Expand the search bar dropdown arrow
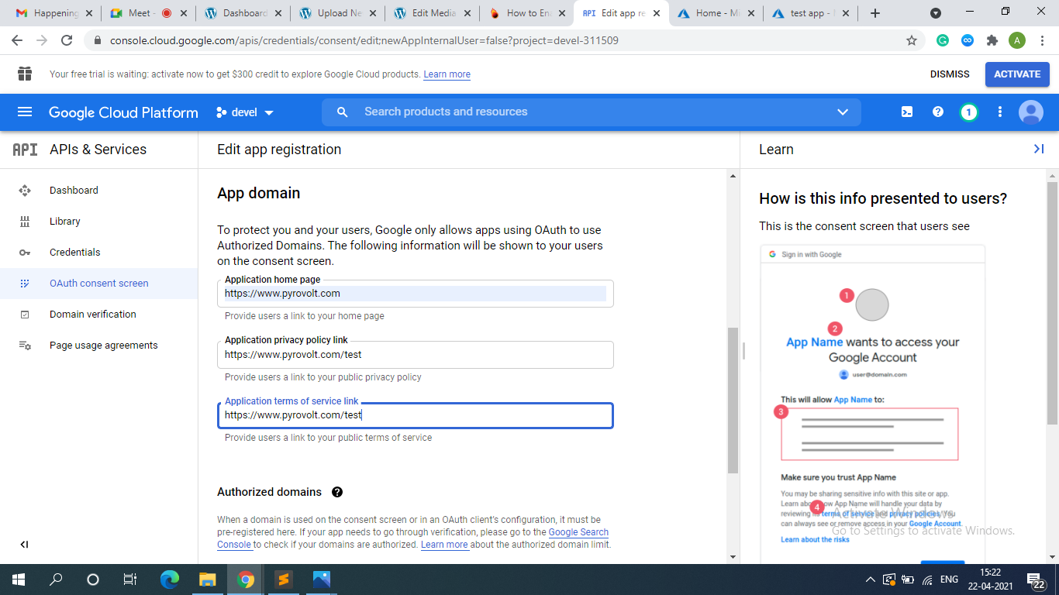Viewport: 1059px width, 595px height. click(843, 112)
